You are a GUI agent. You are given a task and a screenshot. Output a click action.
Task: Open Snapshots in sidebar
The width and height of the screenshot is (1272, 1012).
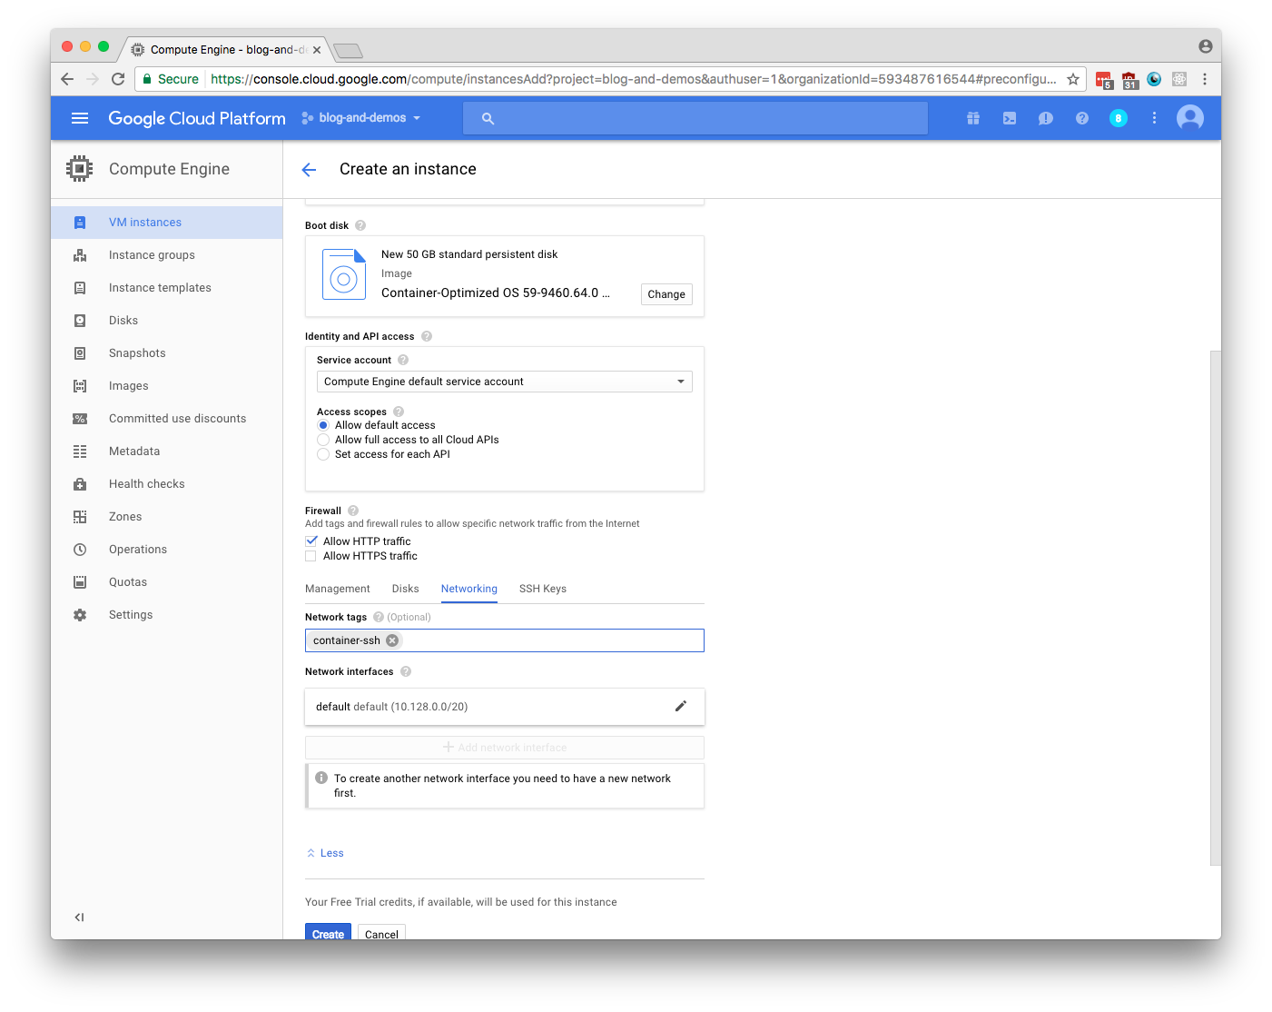tap(167, 353)
